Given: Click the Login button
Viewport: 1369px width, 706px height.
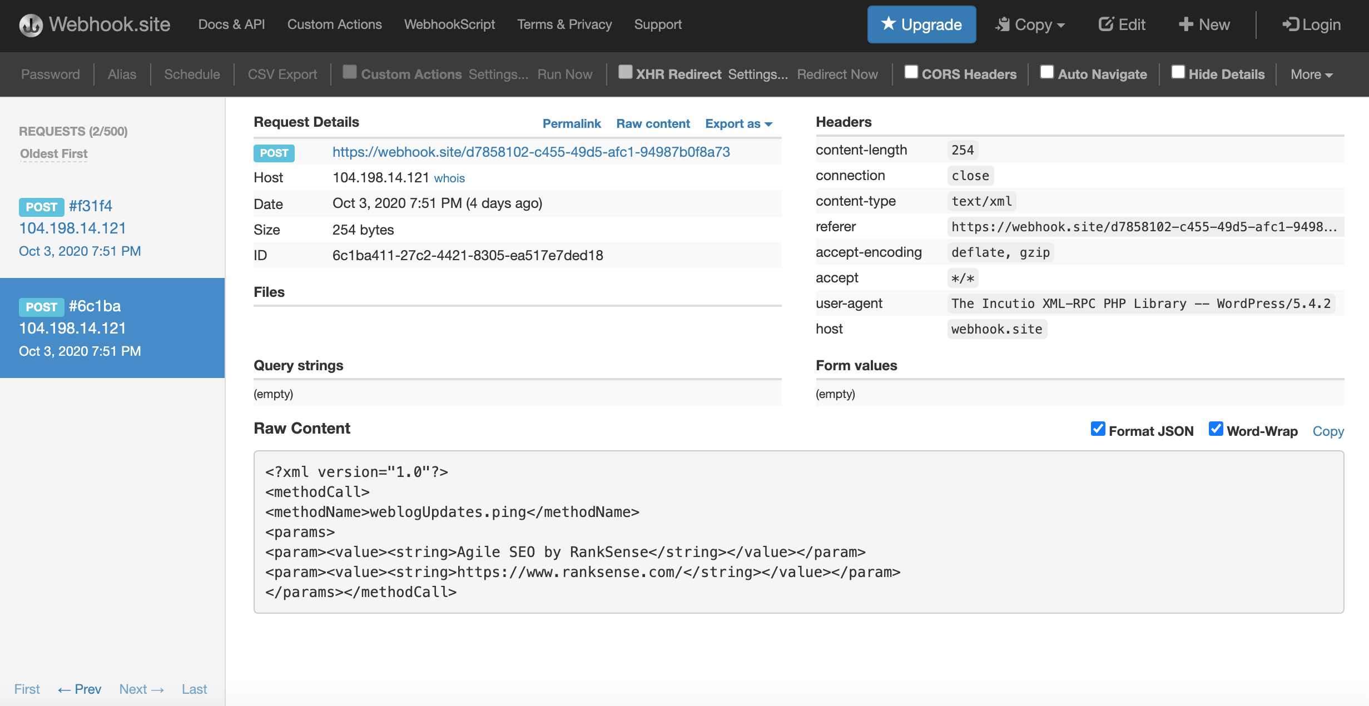Looking at the screenshot, I should coord(1311,24).
